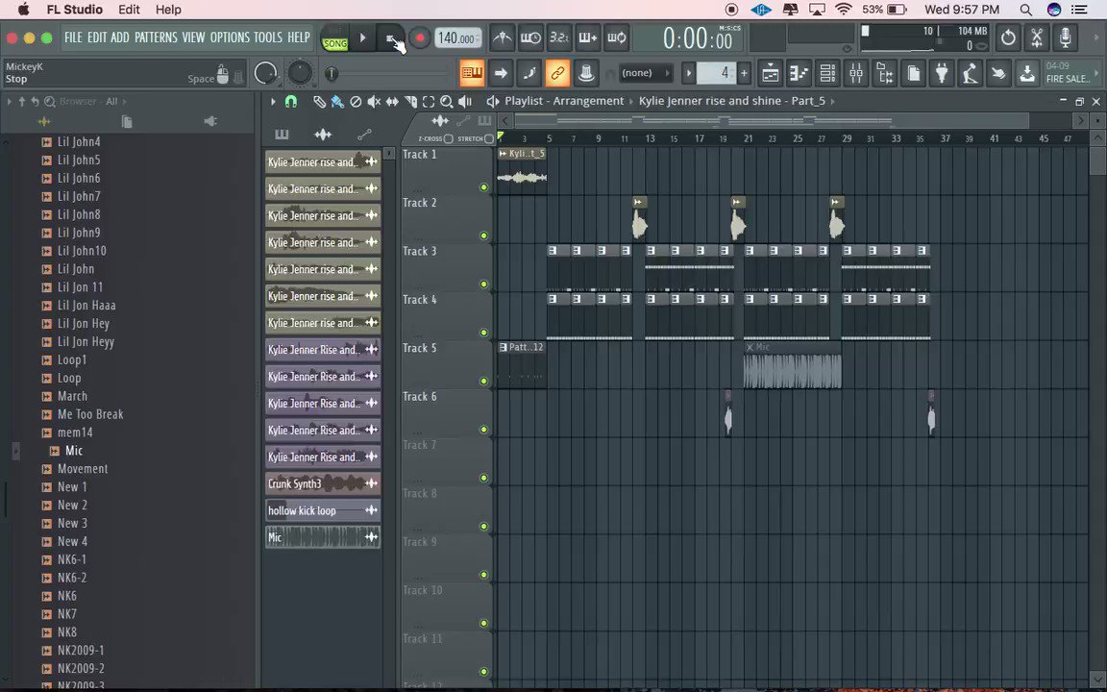Click the green magnet snap icon
This screenshot has height=692, width=1107.
click(291, 102)
